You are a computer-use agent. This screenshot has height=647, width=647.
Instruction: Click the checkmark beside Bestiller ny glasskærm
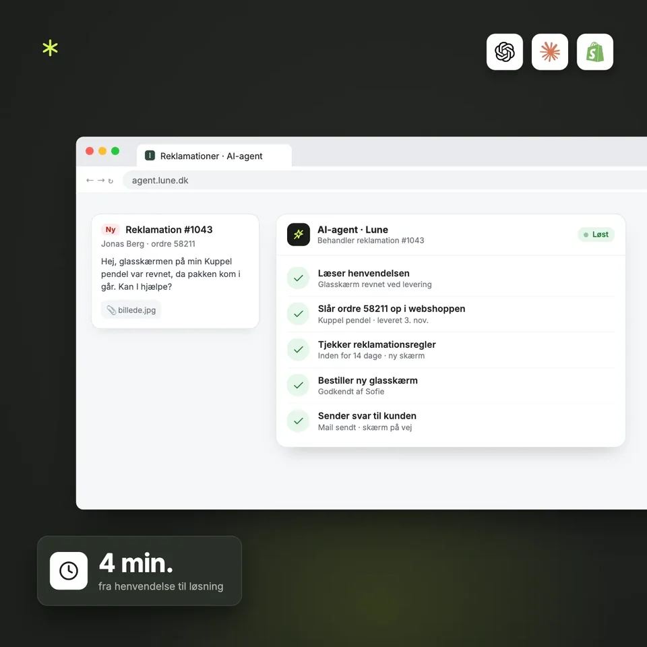299,386
